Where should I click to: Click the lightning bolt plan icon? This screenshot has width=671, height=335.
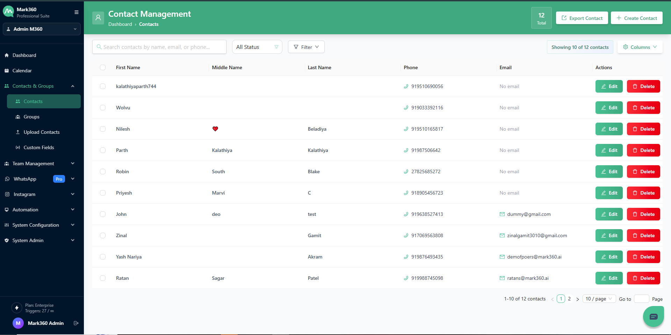click(x=16, y=308)
